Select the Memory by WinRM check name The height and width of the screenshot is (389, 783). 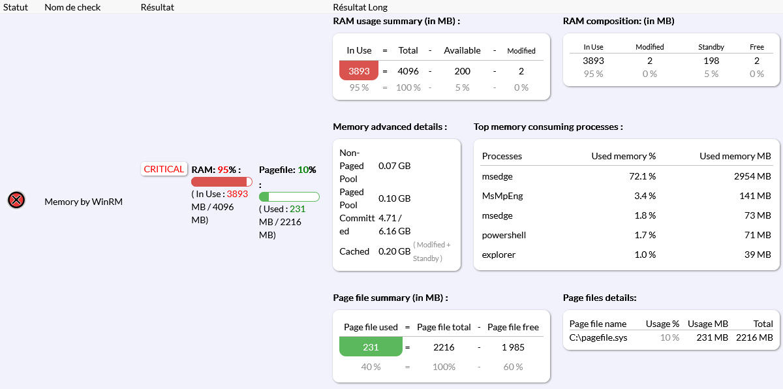point(84,202)
